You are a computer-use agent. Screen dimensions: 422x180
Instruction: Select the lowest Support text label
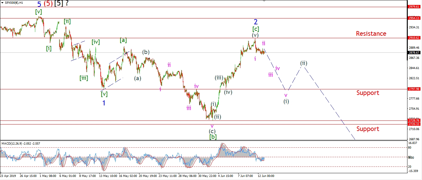367,129
